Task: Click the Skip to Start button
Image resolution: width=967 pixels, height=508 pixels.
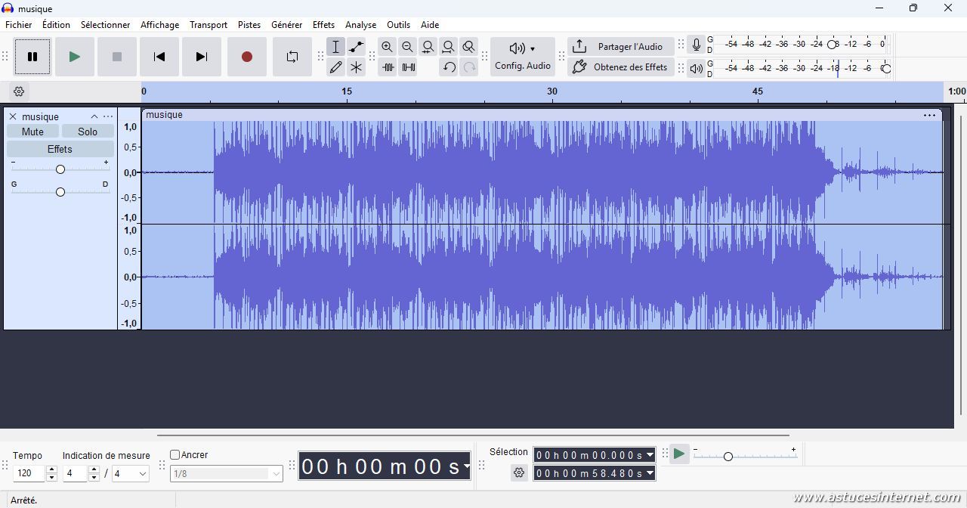Action: pos(159,57)
